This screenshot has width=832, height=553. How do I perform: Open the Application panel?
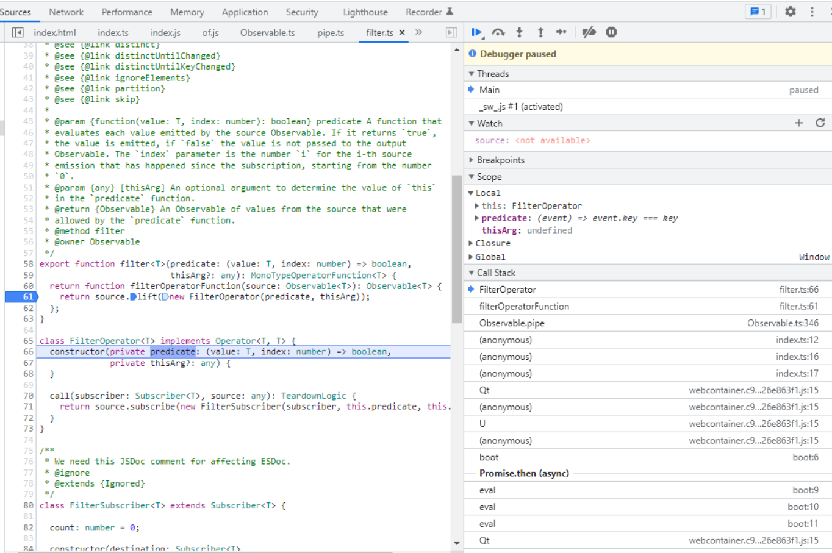coord(245,12)
